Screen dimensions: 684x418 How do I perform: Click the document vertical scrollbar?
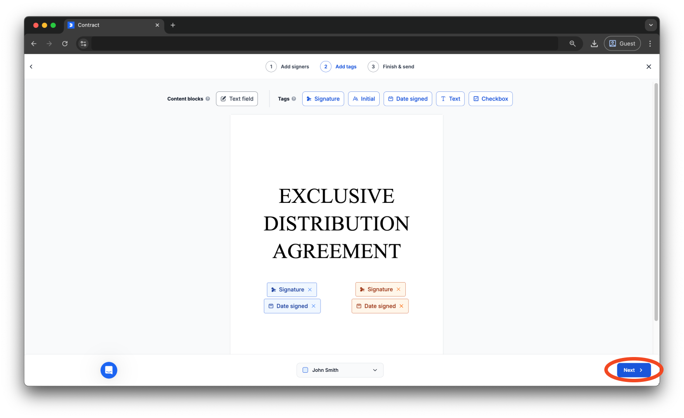tap(656, 202)
